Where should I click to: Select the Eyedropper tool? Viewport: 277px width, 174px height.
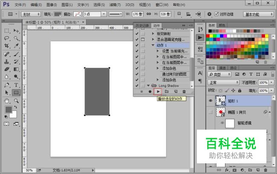[x=16, y=46]
